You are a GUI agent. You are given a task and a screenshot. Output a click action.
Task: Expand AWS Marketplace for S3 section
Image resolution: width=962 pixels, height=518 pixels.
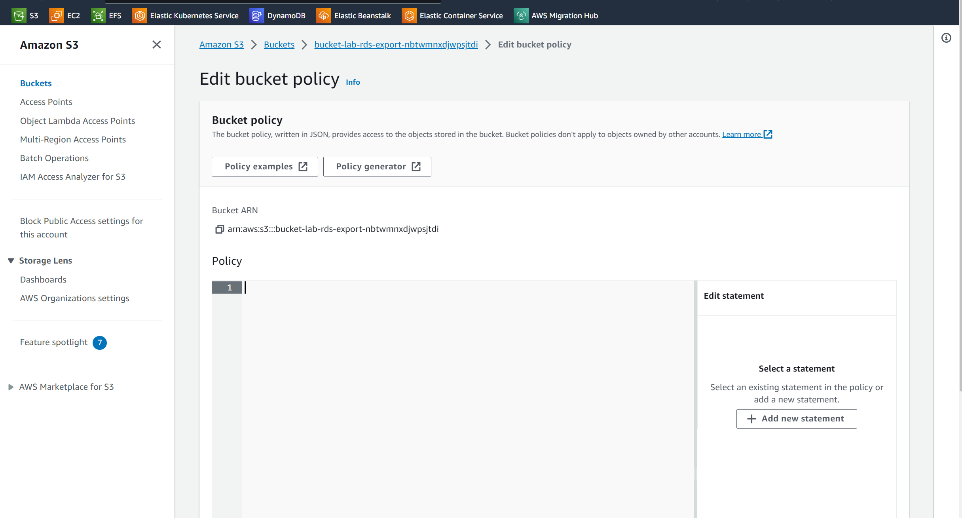pyautogui.click(x=11, y=387)
